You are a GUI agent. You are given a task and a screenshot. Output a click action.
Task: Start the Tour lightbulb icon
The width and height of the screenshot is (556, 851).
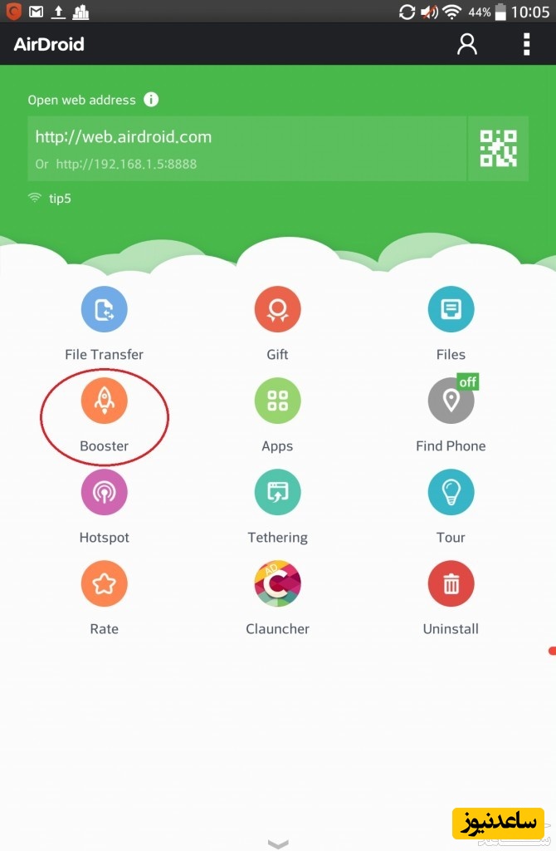[x=451, y=492]
